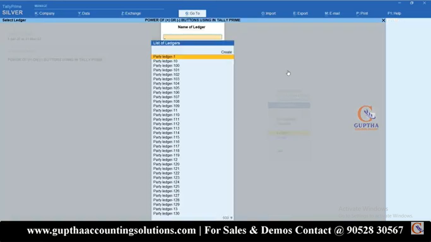Select Party ledger-114
Image resolution: width=431 pixels, height=242 pixels.
point(192,133)
